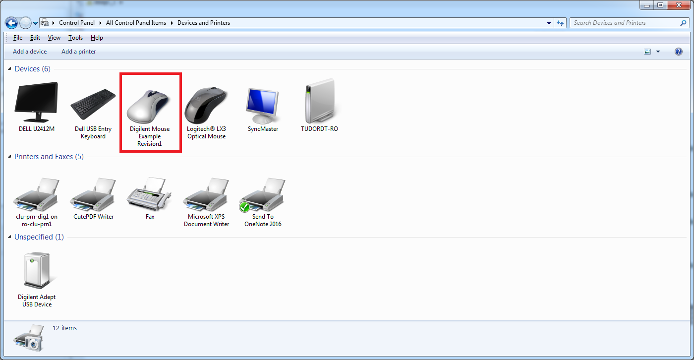Collapse the Devices (6) group
This screenshot has width=694, height=360.
[x=10, y=69]
